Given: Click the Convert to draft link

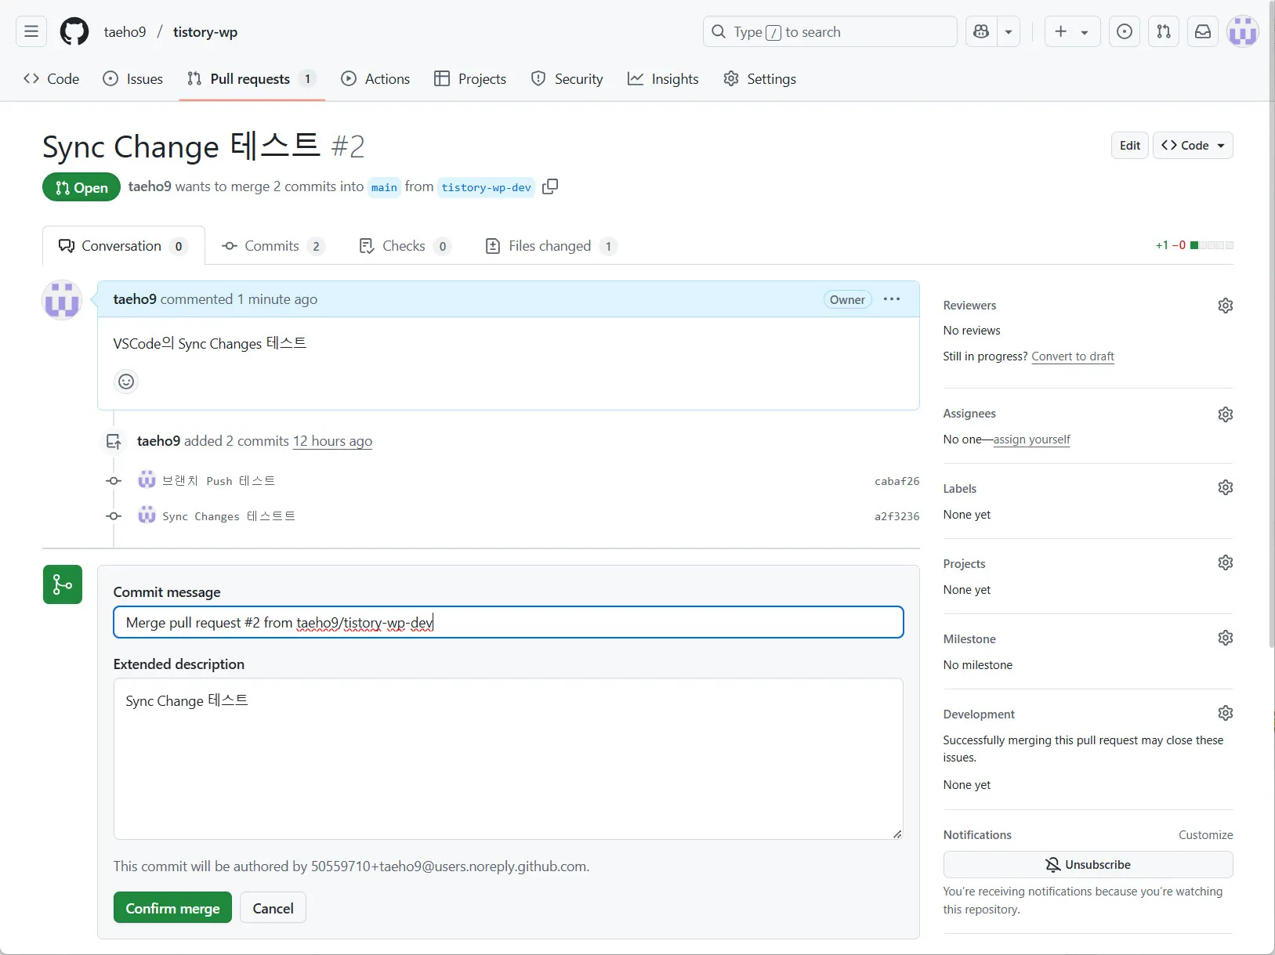Looking at the screenshot, I should (1072, 356).
